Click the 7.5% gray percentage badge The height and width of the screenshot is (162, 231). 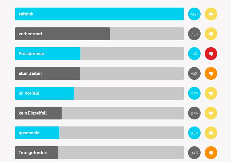click(194, 34)
